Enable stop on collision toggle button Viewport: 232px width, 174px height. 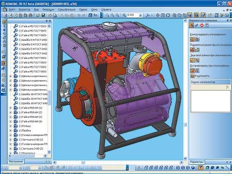[x=192, y=71]
